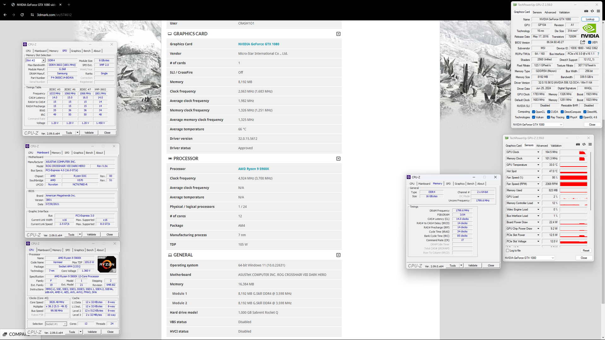Switch to the Sensors tab in the GPU-Z Graphics Card window
The height and width of the screenshot is (340, 605).
(537, 12)
